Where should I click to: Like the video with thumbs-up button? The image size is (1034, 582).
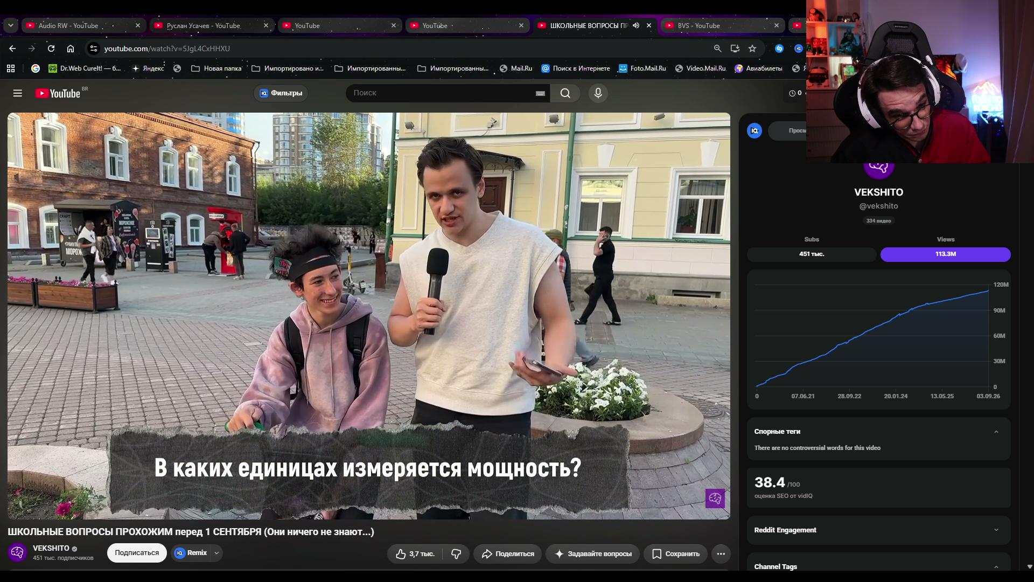(x=415, y=553)
